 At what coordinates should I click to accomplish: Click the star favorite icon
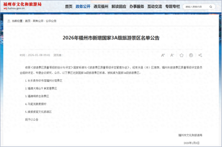coord(181,55)
